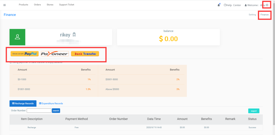Click the Finance breadcrumb
This screenshot has width=275, height=135.
pyautogui.click(x=265, y=15)
